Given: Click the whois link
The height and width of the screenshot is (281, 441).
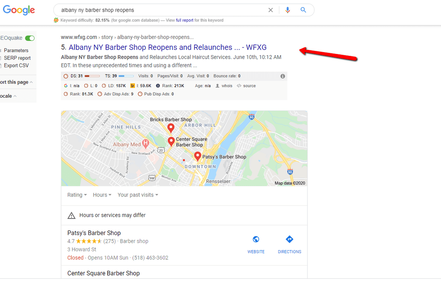Looking at the screenshot, I should 227,86.
